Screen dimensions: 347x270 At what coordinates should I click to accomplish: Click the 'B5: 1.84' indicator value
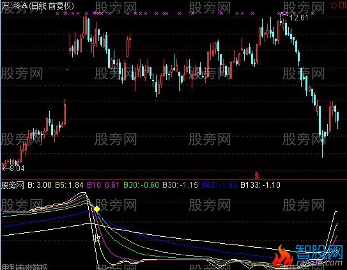pos(69,185)
